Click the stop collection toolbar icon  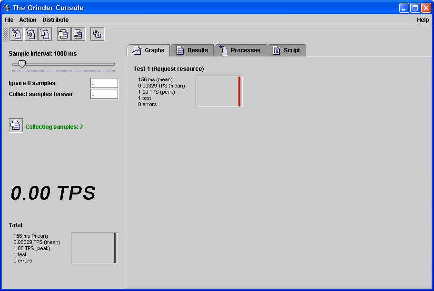click(64, 34)
